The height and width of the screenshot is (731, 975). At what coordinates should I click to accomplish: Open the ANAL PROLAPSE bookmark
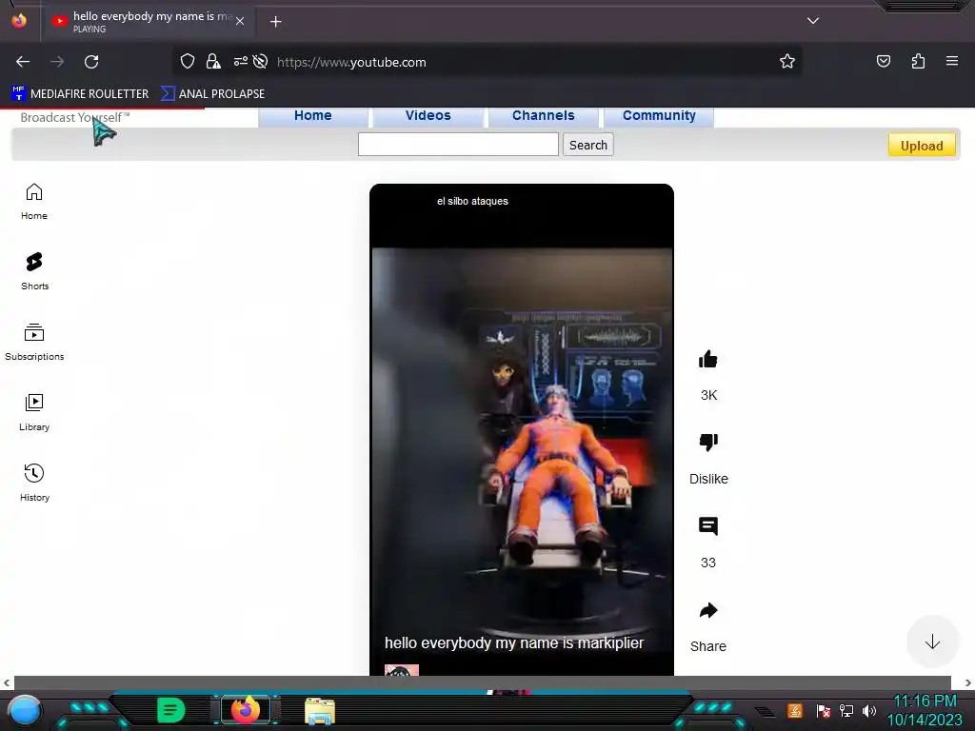click(212, 94)
